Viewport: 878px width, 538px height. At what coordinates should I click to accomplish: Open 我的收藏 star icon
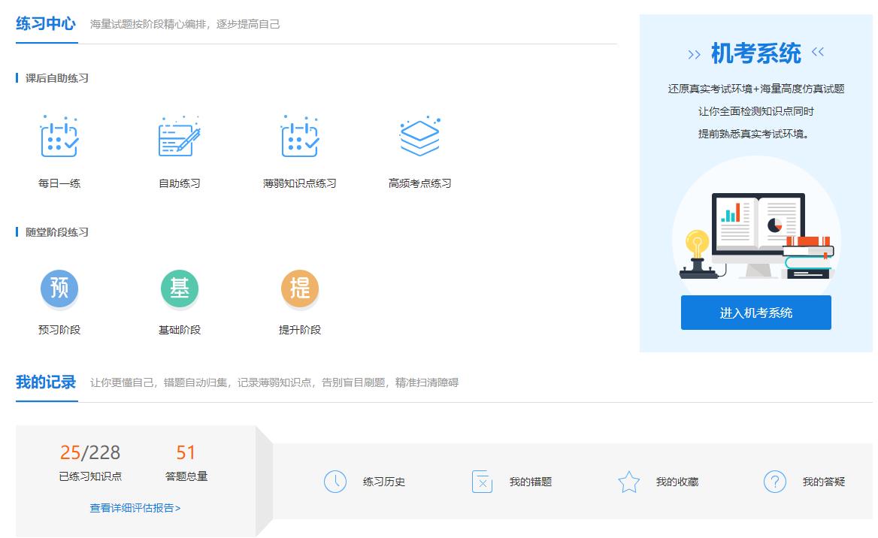coord(628,482)
